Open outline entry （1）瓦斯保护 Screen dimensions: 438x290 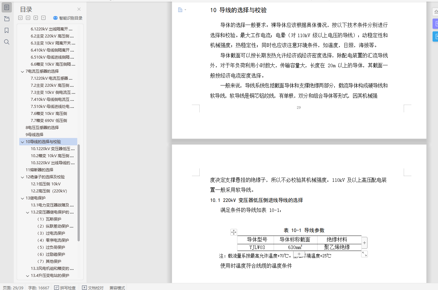pos(49,219)
